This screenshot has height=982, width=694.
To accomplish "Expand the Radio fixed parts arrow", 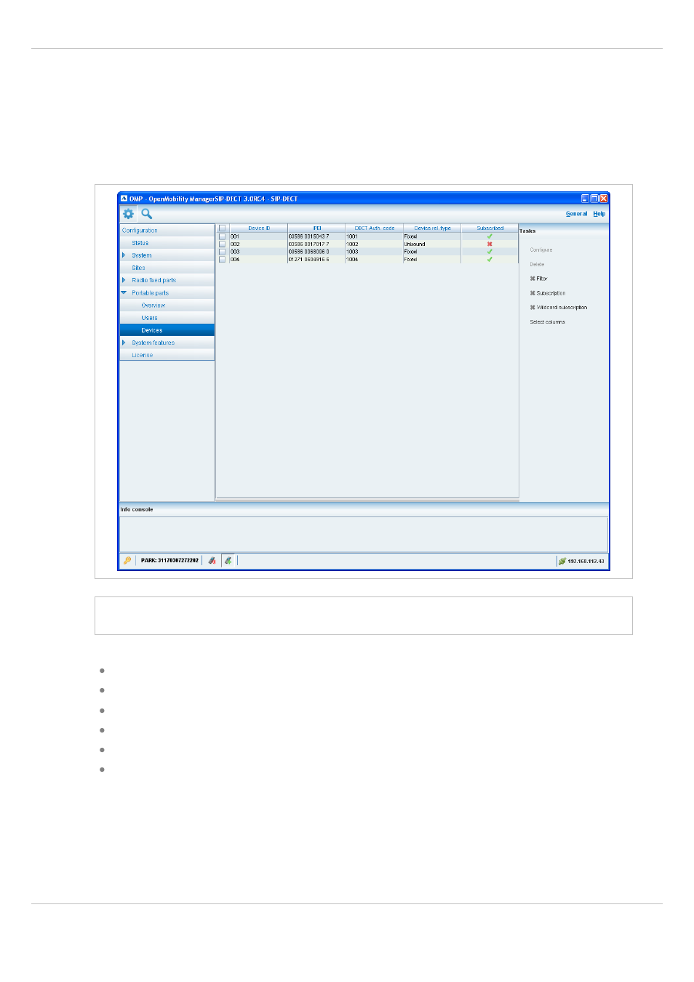I will coord(124,280).
